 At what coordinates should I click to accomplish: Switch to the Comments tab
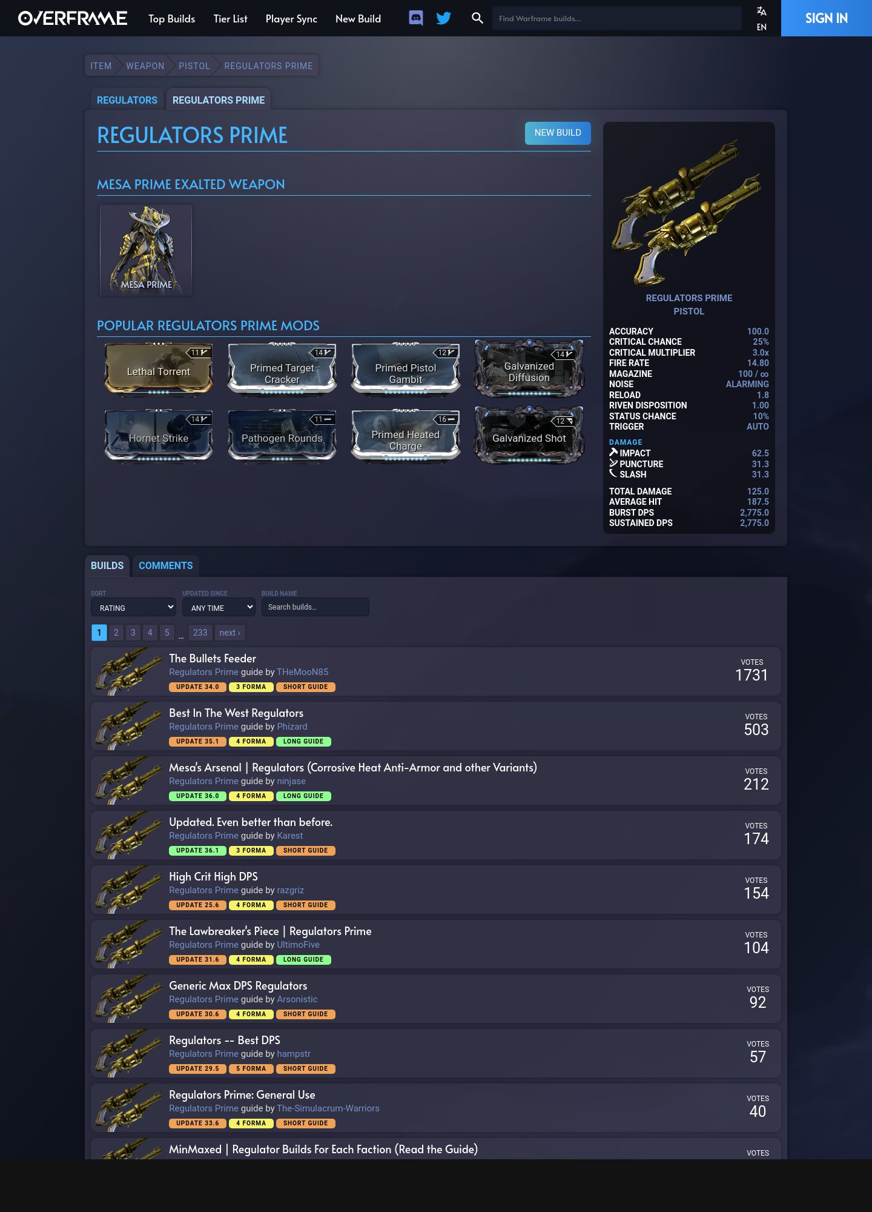click(x=166, y=565)
